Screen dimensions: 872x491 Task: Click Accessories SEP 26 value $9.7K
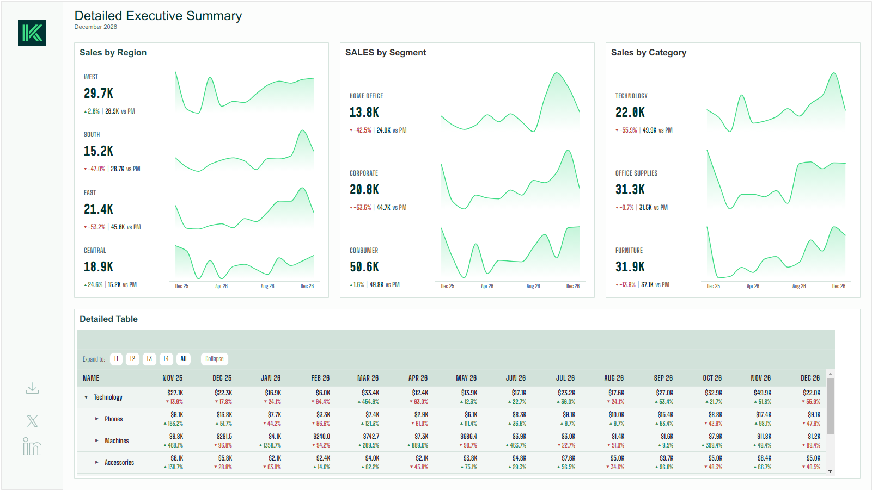pos(666,458)
